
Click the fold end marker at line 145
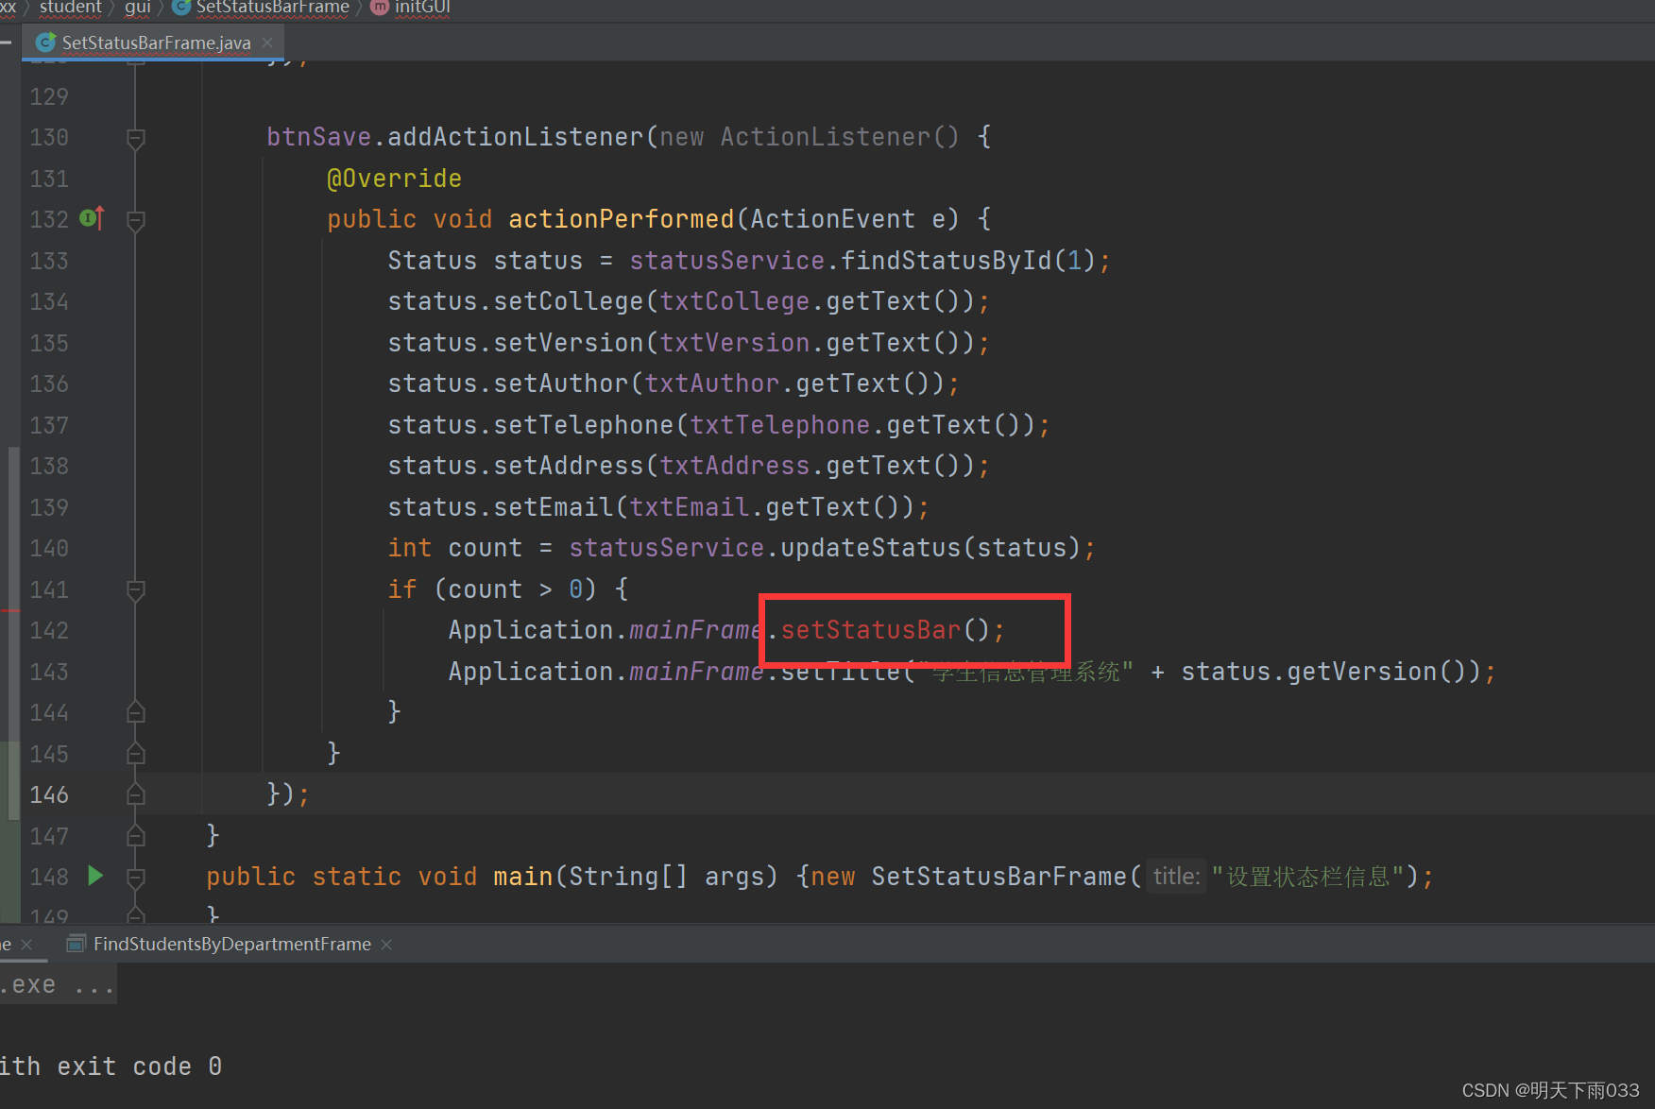pyautogui.click(x=136, y=754)
